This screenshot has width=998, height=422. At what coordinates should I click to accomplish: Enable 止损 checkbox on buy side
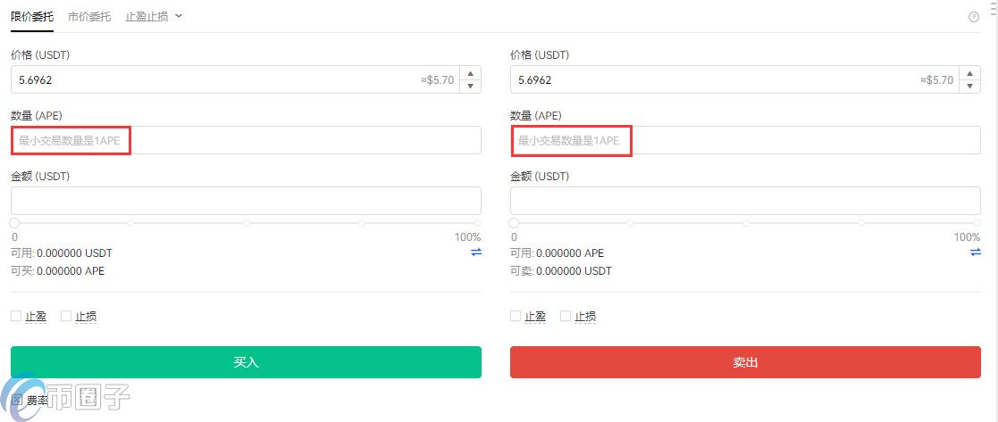[x=66, y=316]
